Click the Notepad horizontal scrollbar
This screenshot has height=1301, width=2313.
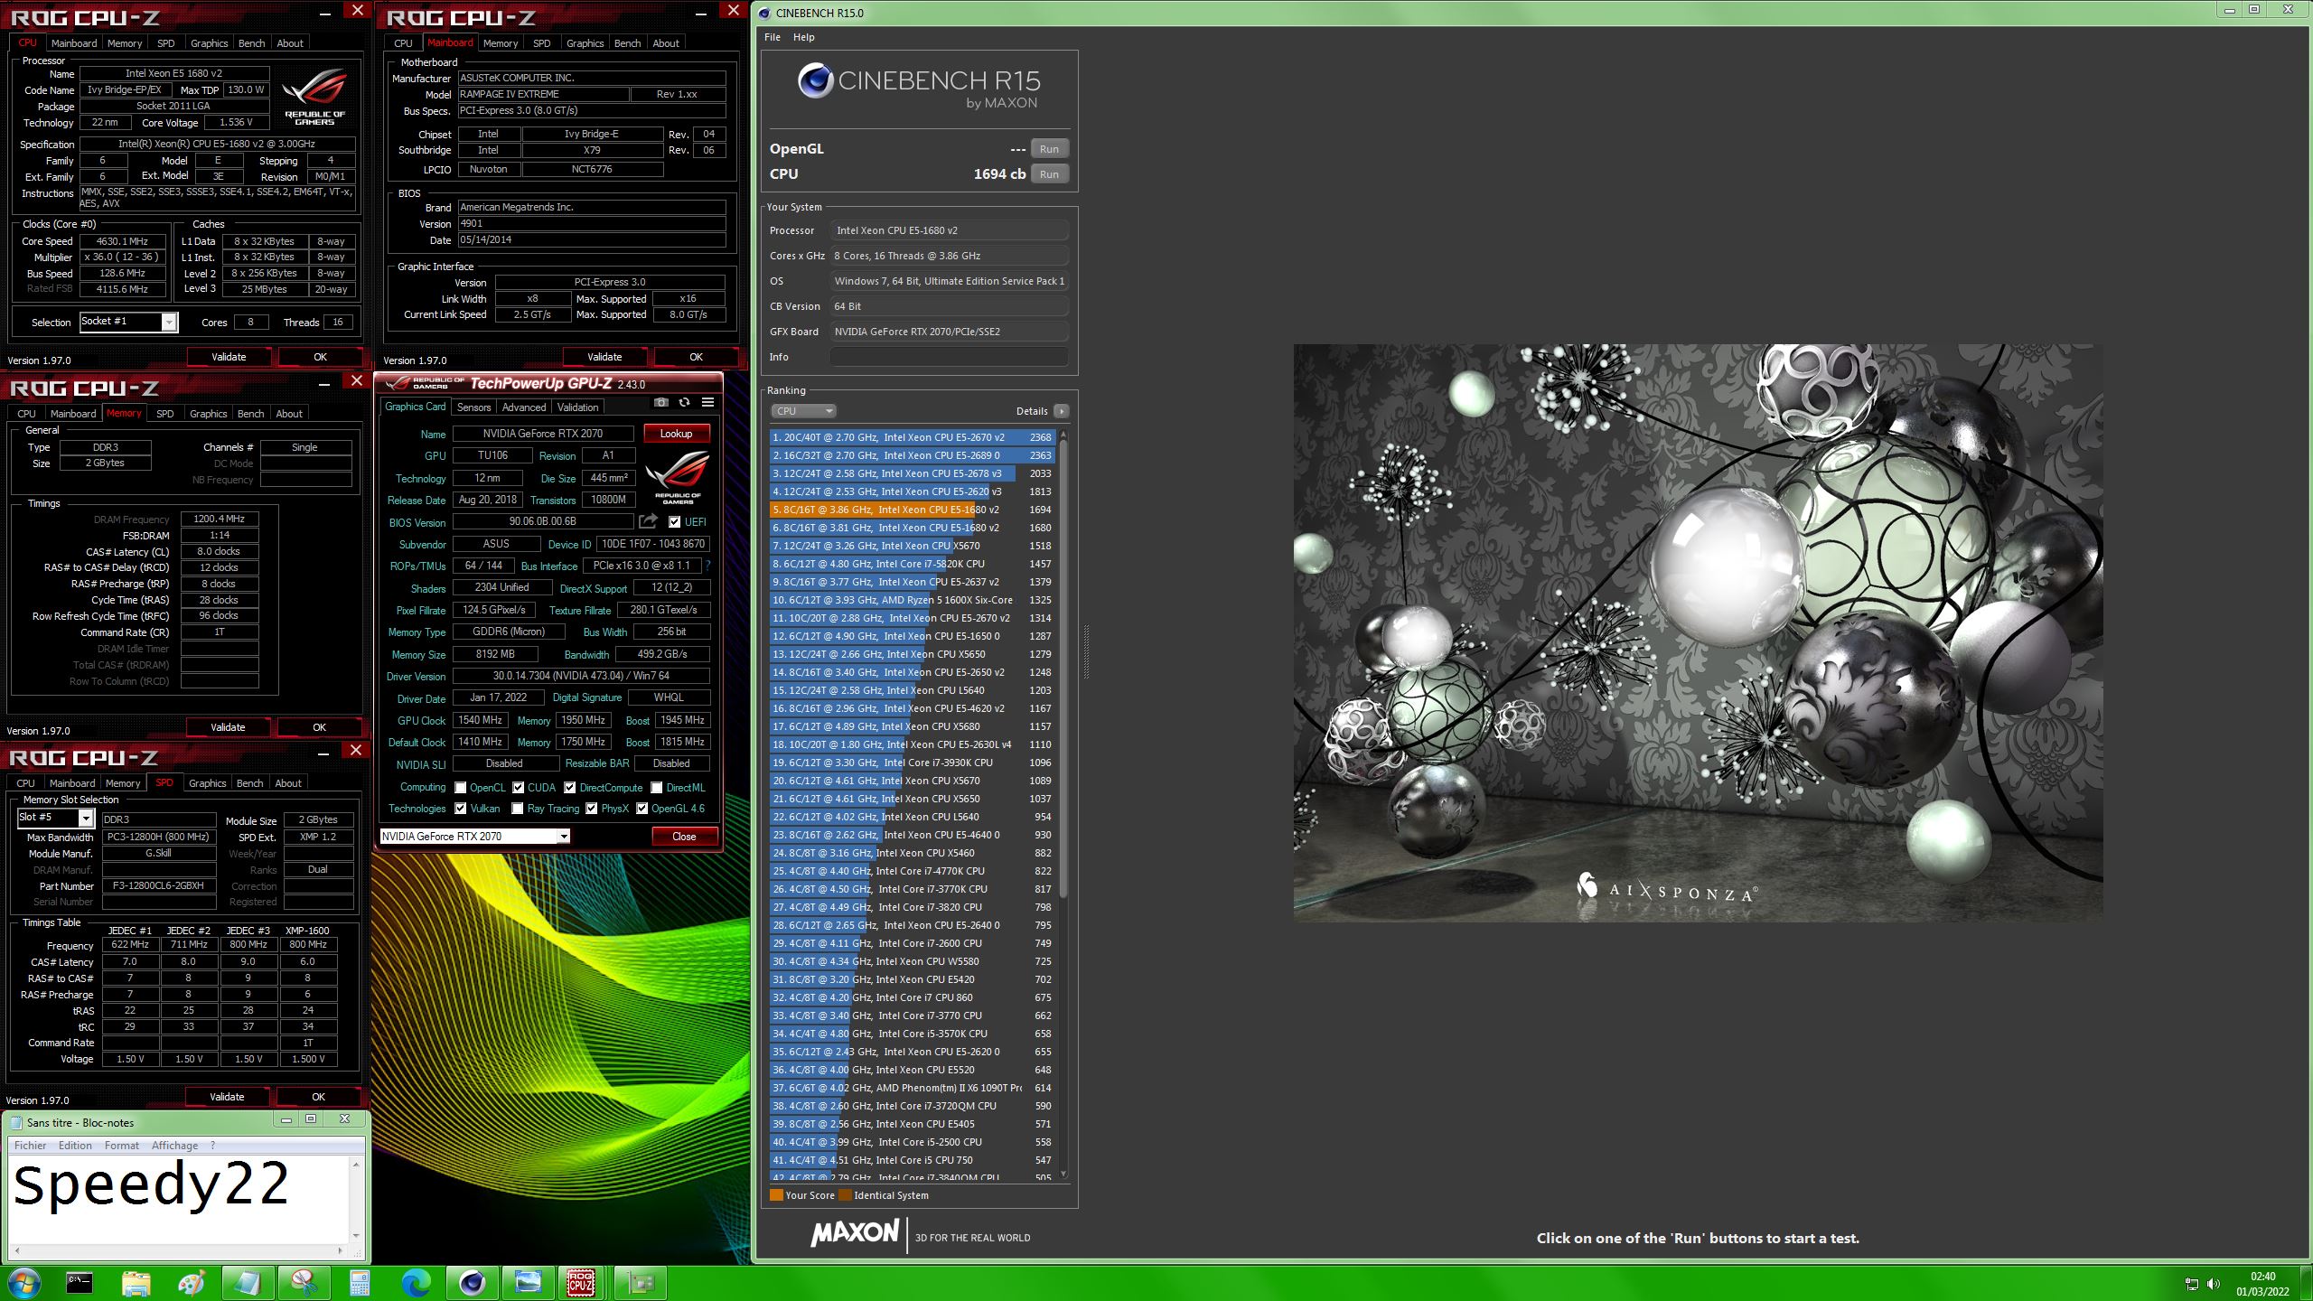(177, 1251)
